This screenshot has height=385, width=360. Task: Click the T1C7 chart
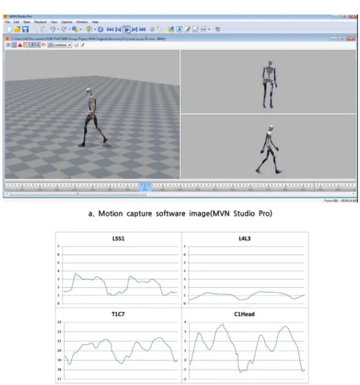[x=118, y=345]
